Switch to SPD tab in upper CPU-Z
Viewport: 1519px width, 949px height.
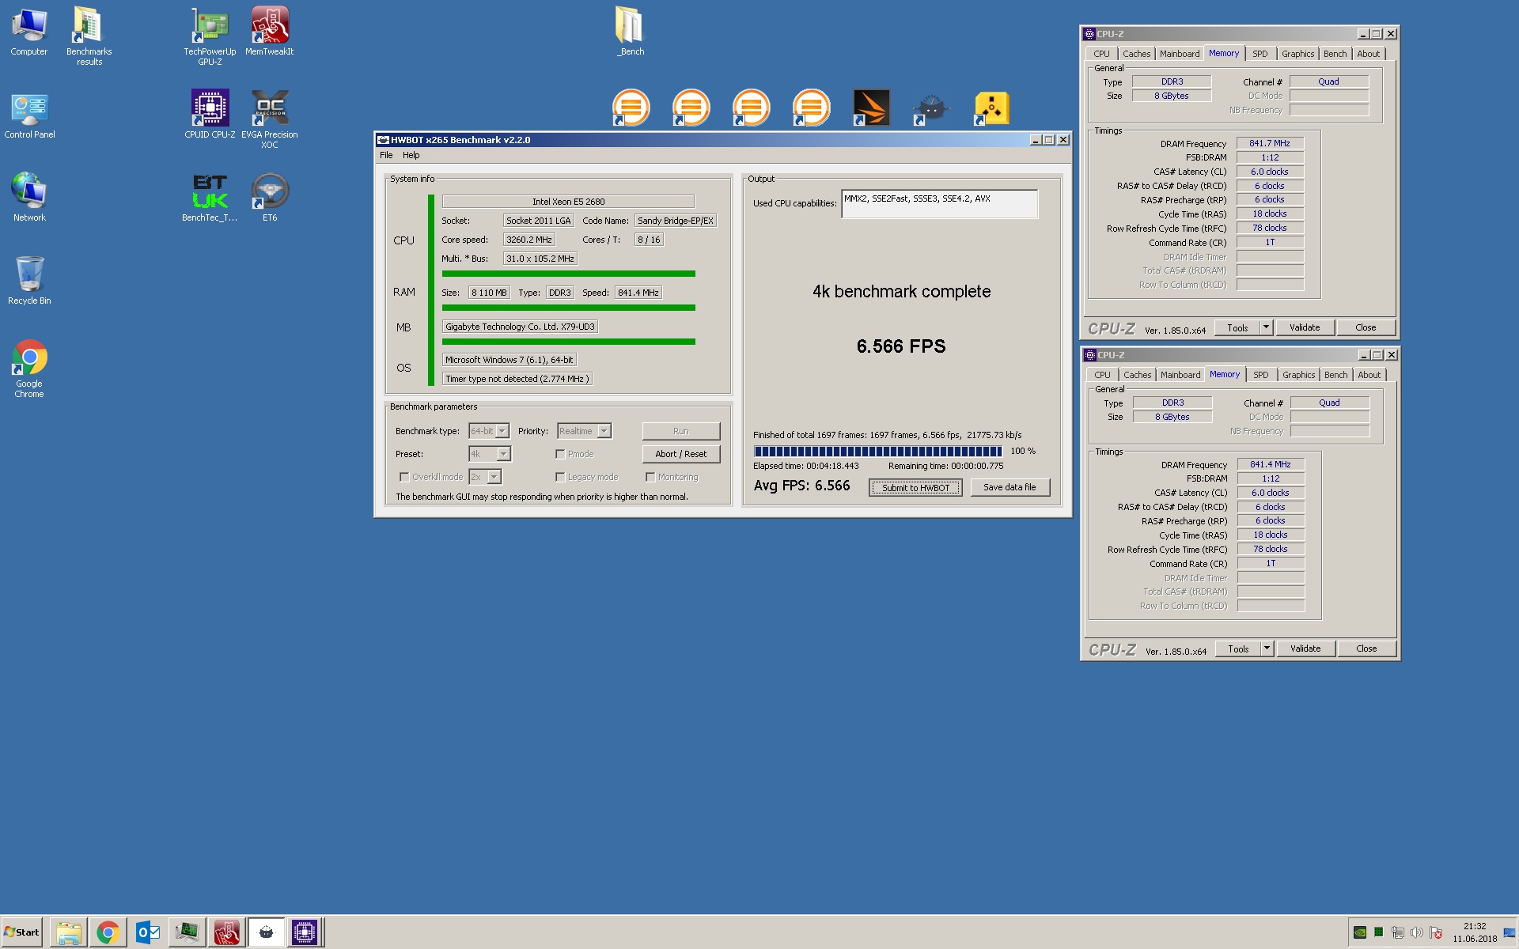(x=1260, y=54)
